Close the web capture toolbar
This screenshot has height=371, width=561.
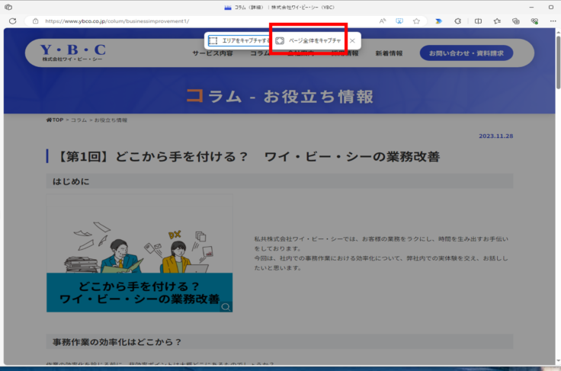[x=352, y=40]
